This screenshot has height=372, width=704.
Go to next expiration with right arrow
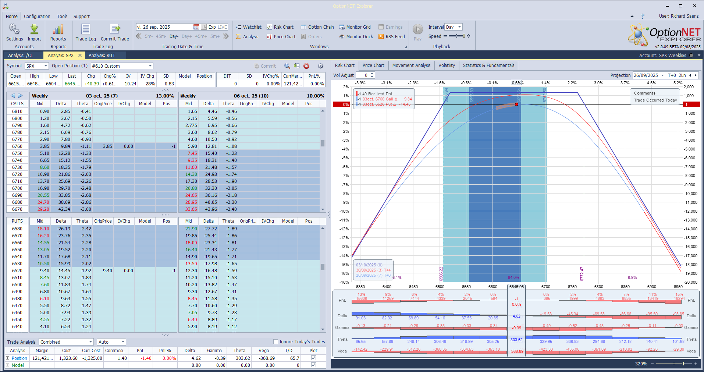pos(21,96)
